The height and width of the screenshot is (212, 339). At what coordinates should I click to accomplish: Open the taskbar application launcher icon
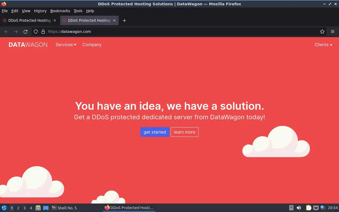pyautogui.click(x=4, y=208)
